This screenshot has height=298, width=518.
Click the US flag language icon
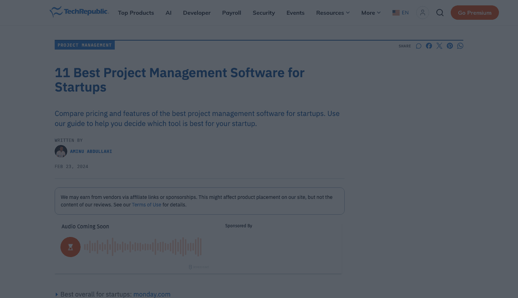(x=396, y=13)
